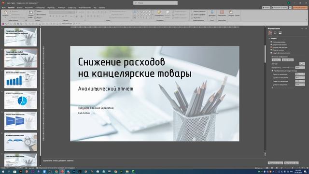Click the Insert (Вставить) picture source button

(276, 60)
